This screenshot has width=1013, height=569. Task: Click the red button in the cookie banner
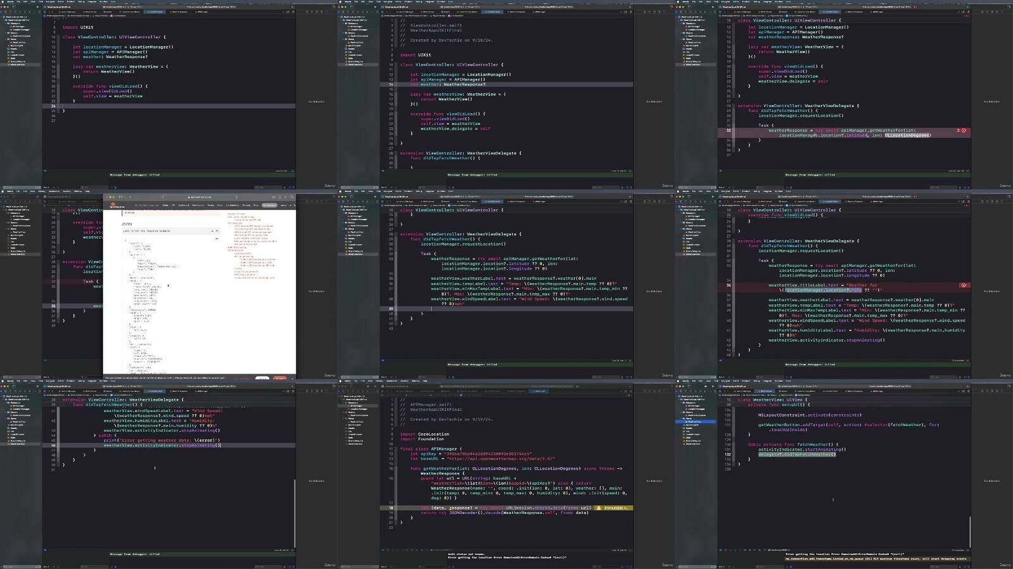point(279,378)
